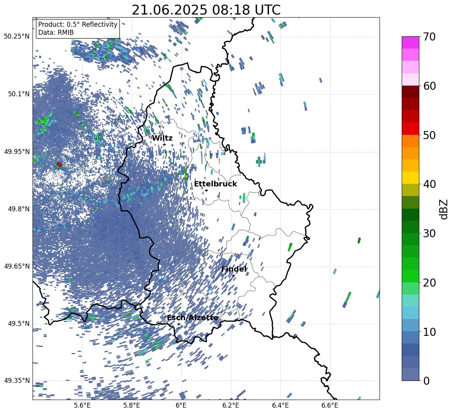The height and width of the screenshot is (413, 453).
Task: Click the 50 dBZ colorbar tick label
Action: [x=429, y=135]
